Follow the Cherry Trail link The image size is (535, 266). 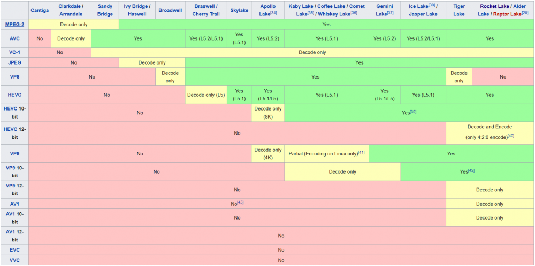tap(206, 14)
